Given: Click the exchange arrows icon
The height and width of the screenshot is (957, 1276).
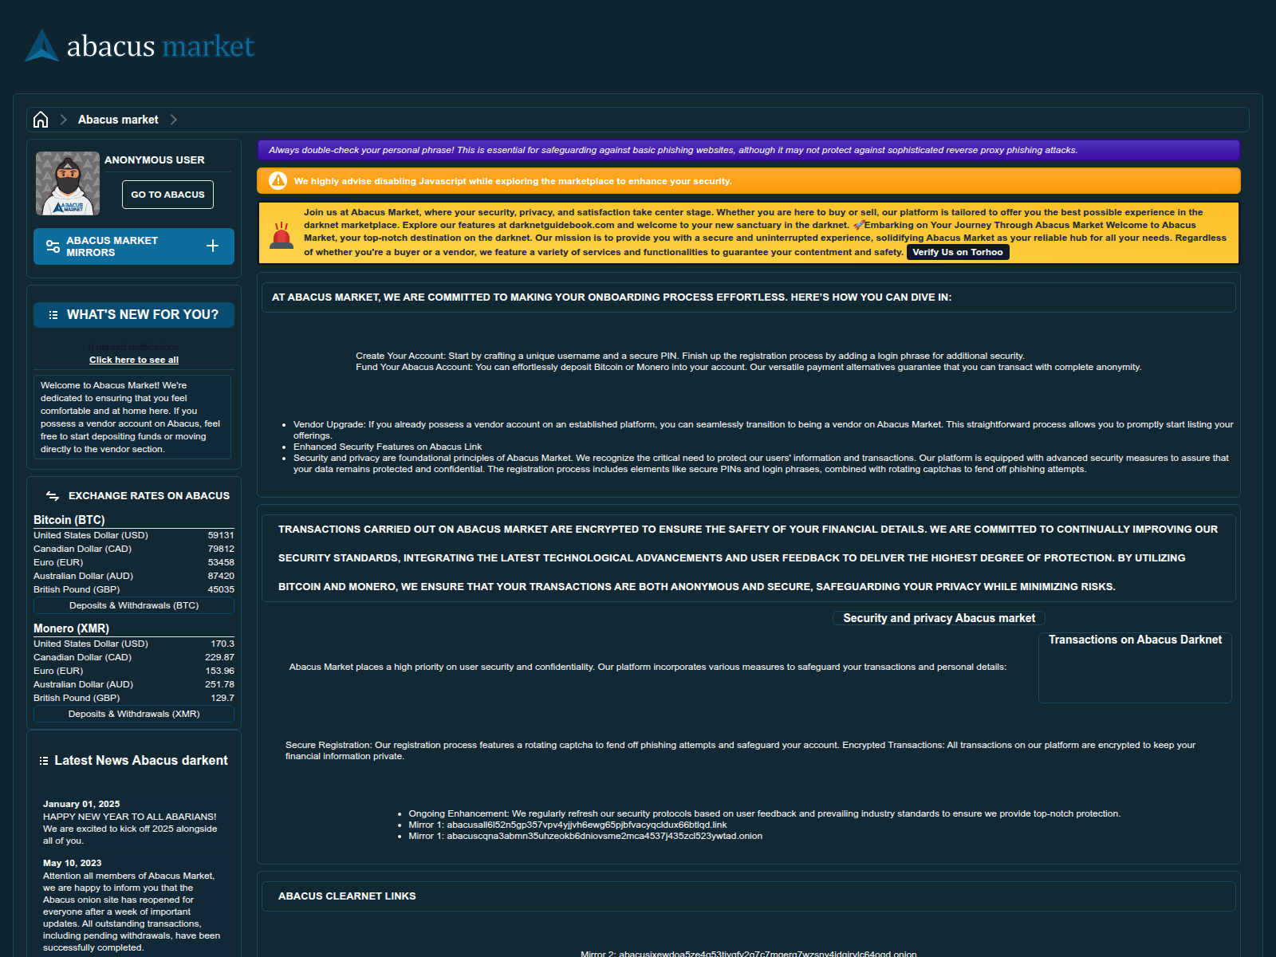Looking at the screenshot, I should (53, 496).
